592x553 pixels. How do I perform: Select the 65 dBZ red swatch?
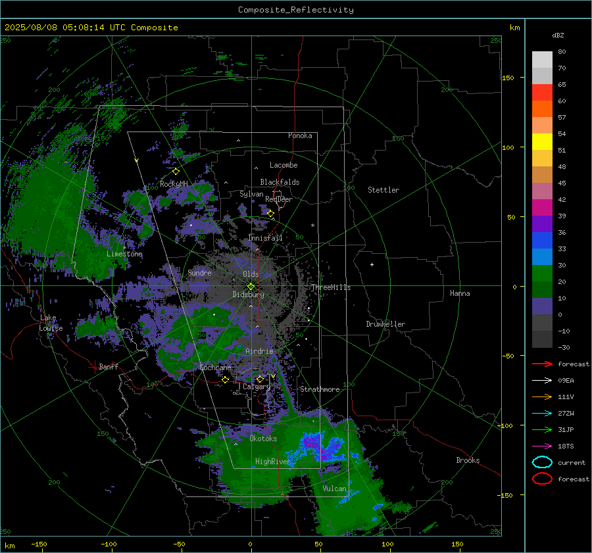pos(542,92)
